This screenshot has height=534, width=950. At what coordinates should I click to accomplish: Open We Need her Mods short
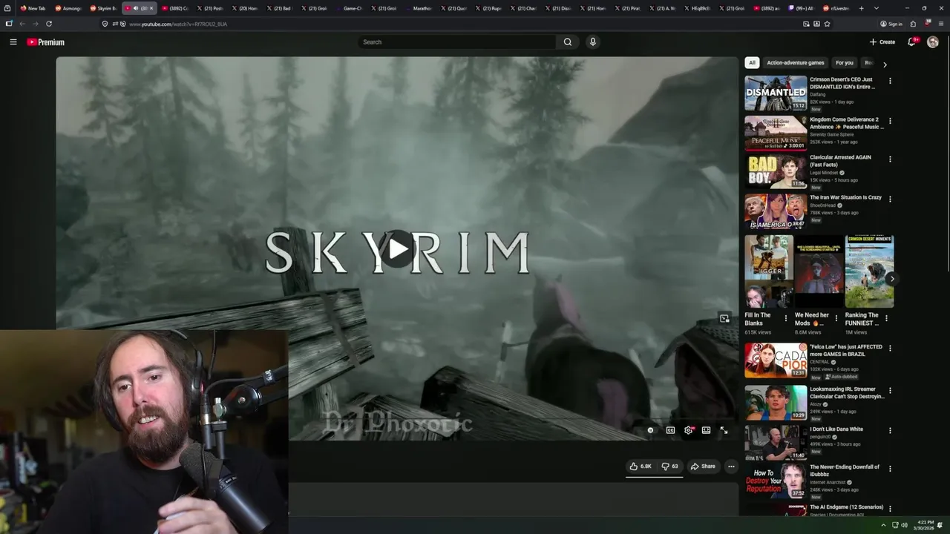click(x=819, y=271)
